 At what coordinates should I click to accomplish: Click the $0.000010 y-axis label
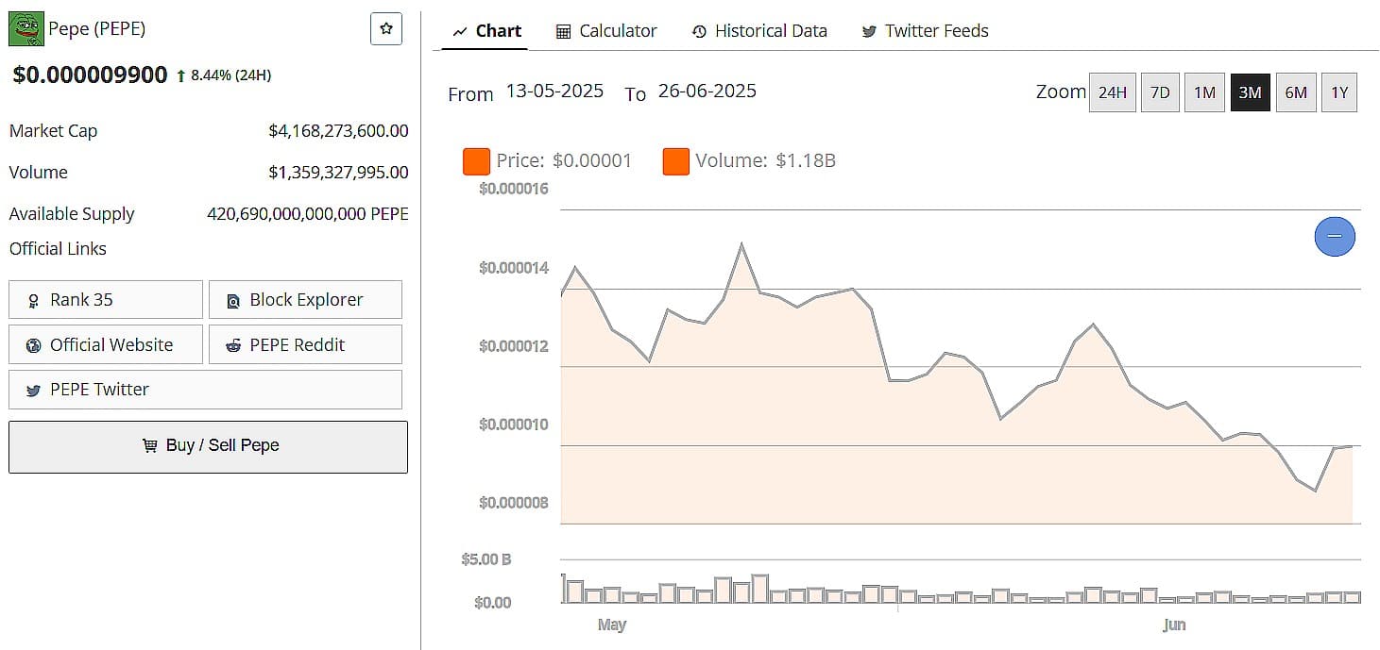(513, 425)
